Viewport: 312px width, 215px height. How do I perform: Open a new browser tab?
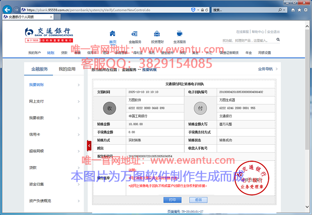(57, 17)
